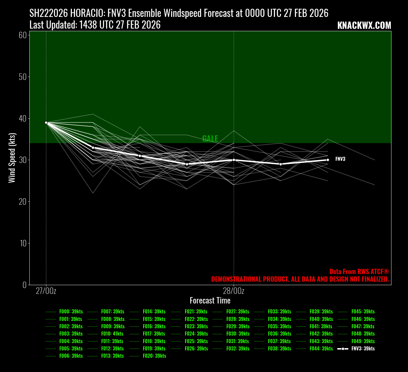408x372 pixels.
Task: Click the Data From RWS ATCF text
Action: point(359,272)
